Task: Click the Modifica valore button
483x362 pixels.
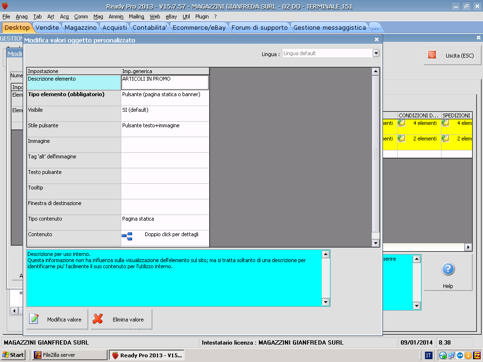Action: pyautogui.click(x=57, y=320)
